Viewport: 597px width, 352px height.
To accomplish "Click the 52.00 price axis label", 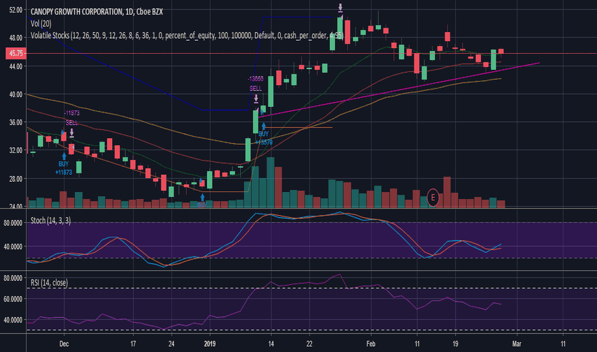I will point(15,10).
